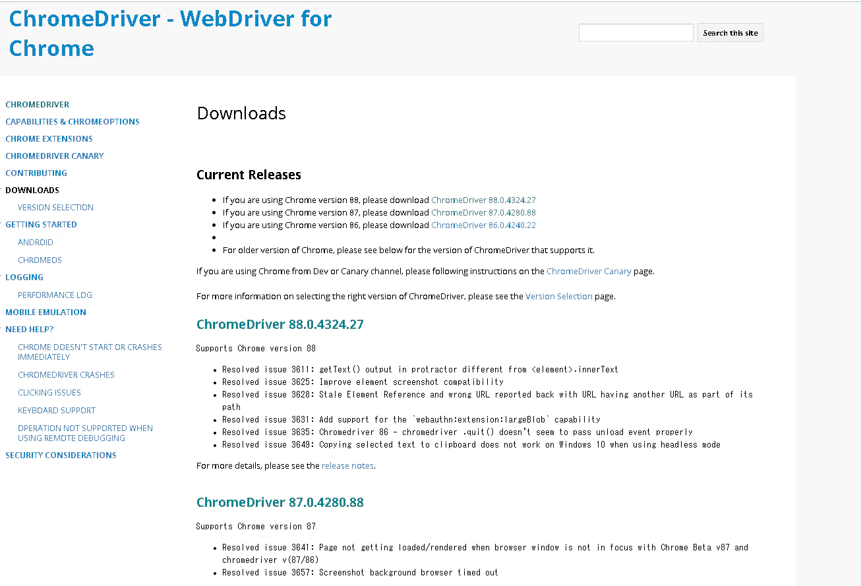Click the 'Resolved issue 3628' line
Screen dimensions: 861x586
487,400
